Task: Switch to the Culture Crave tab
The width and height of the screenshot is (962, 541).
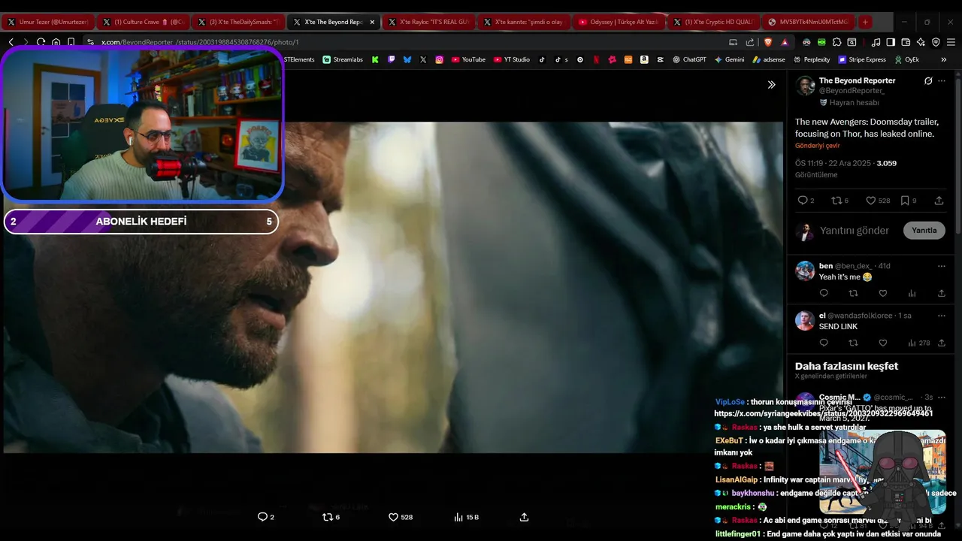Action: [143, 22]
